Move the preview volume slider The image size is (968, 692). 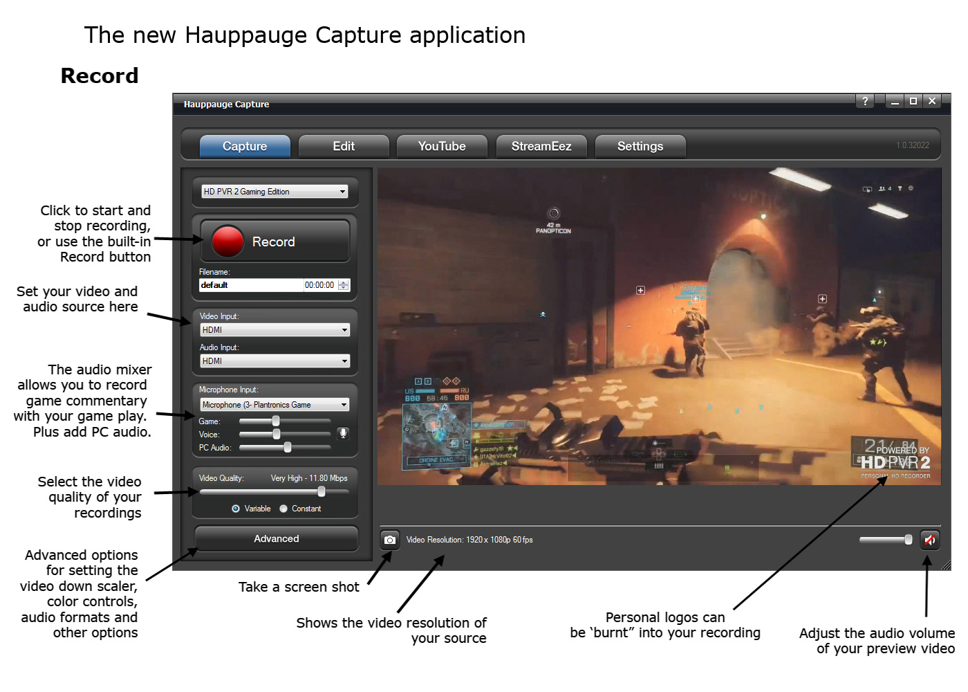906,539
